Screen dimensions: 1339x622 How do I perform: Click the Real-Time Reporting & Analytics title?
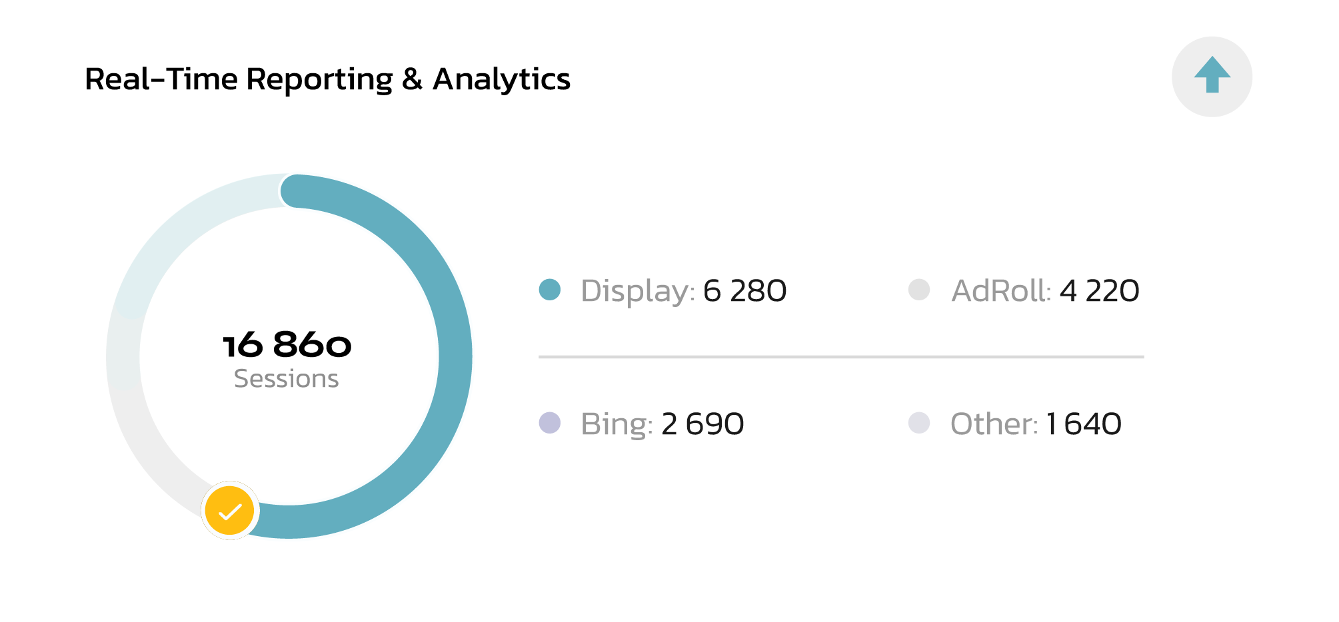[x=327, y=79]
